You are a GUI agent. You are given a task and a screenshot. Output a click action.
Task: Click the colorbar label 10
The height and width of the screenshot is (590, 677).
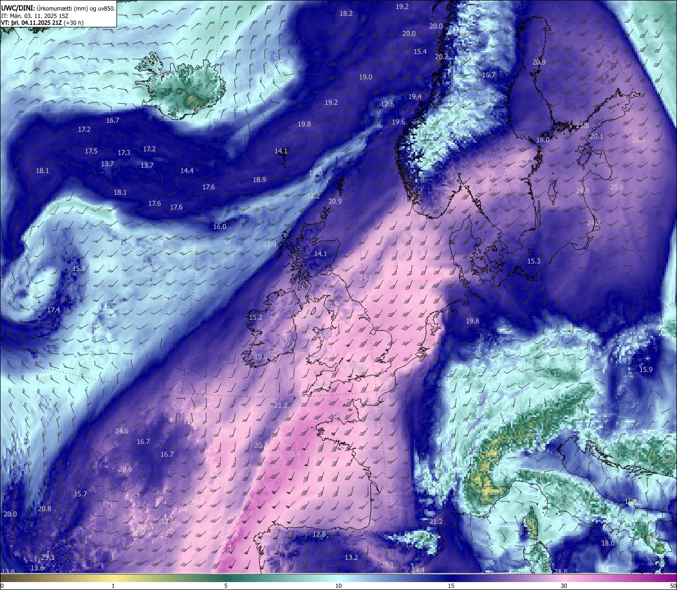click(x=338, y=586)
